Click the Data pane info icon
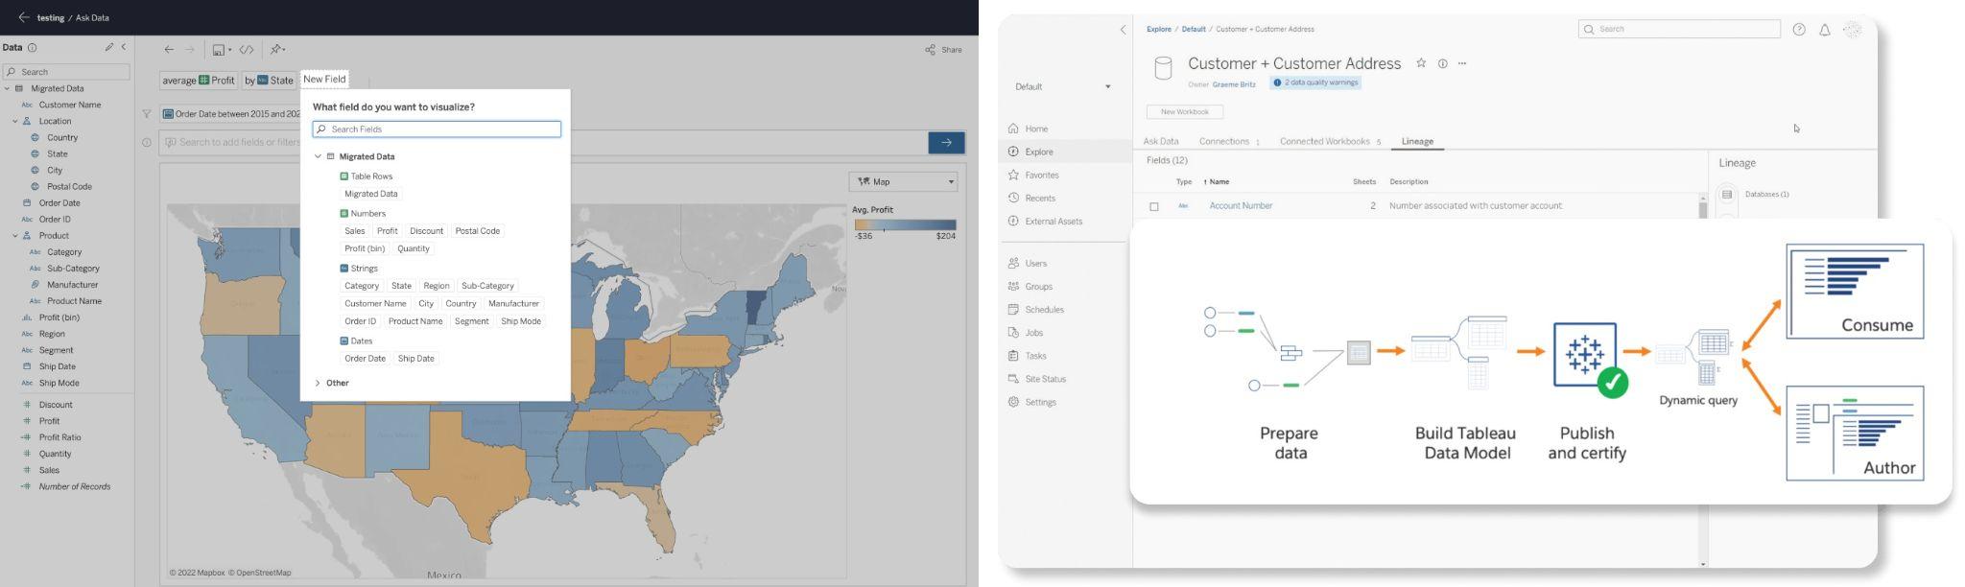Viewport: 1965px width, 587px height. (x=32, y=47)
